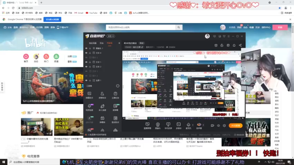Open the Gmail bookmark

tap(79, 13)
